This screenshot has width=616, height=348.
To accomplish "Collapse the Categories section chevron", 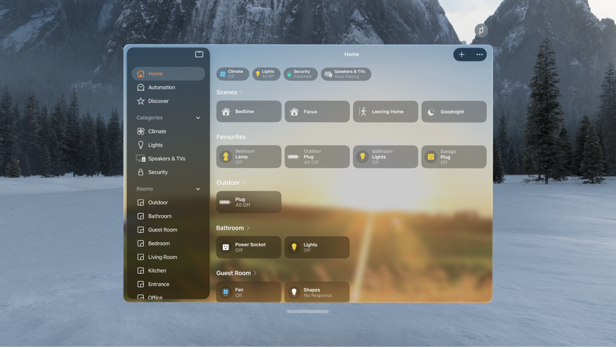I will (x=198, y=118).
